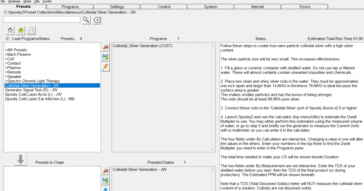Select Generator Signal Test (R) - JW preset

(31, 90)
